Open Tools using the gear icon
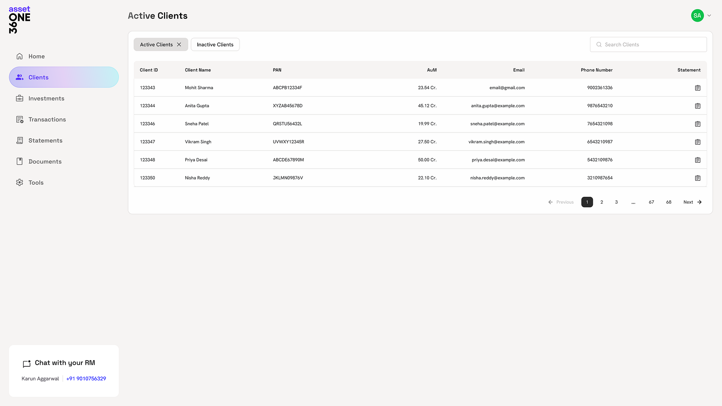 tap(19, 182)
